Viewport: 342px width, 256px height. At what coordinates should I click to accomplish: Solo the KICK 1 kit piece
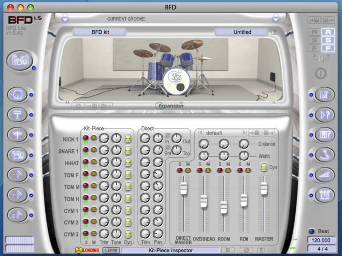pos(85,138)
